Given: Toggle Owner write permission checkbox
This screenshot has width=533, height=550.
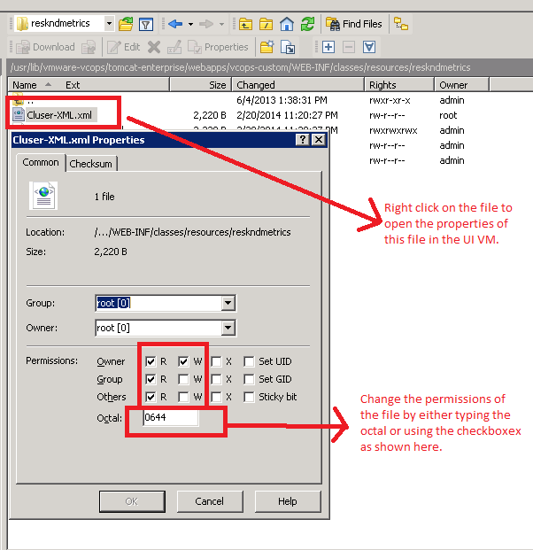Looking at the screenshot, I should [x=183, y=361].
